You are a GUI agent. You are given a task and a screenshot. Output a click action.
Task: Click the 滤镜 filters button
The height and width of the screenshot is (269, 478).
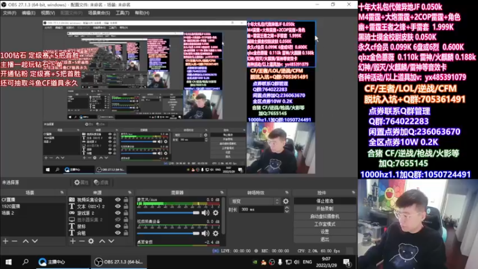click(x=102, y=182)
